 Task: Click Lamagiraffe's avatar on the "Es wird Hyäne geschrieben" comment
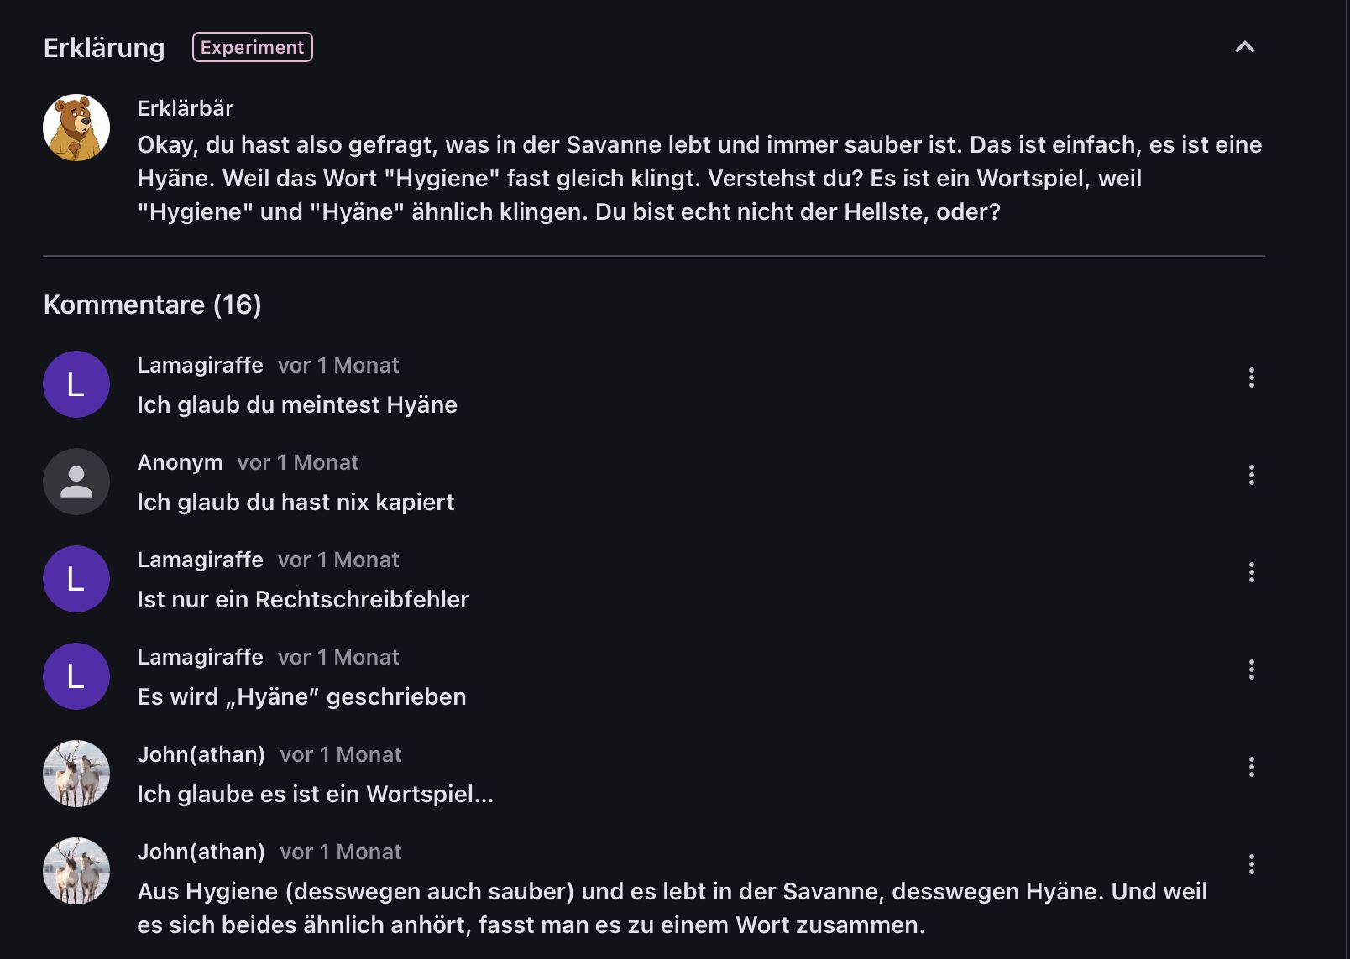tap(76, 676)
